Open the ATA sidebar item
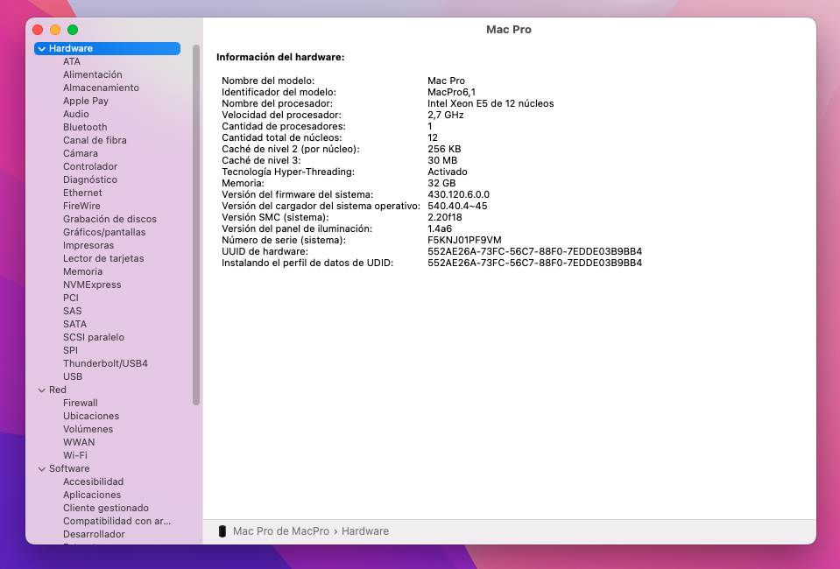The width and height of the screenshot is (840, 569). point(72,61)
